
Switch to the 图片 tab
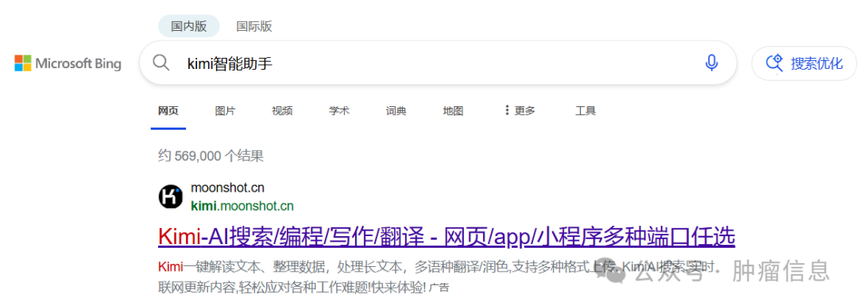click(x=225, y=111)
